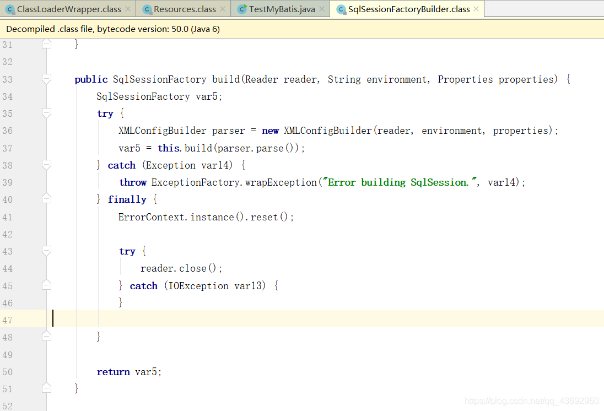
Task: Click 'ErrorContext' on line 41
Action: click(152, 217)
